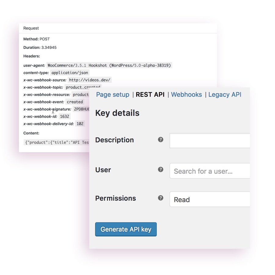The width and height of the screenshot is (275, 275).
Task: Click the Request panel header
Action: tap(31, 28)
